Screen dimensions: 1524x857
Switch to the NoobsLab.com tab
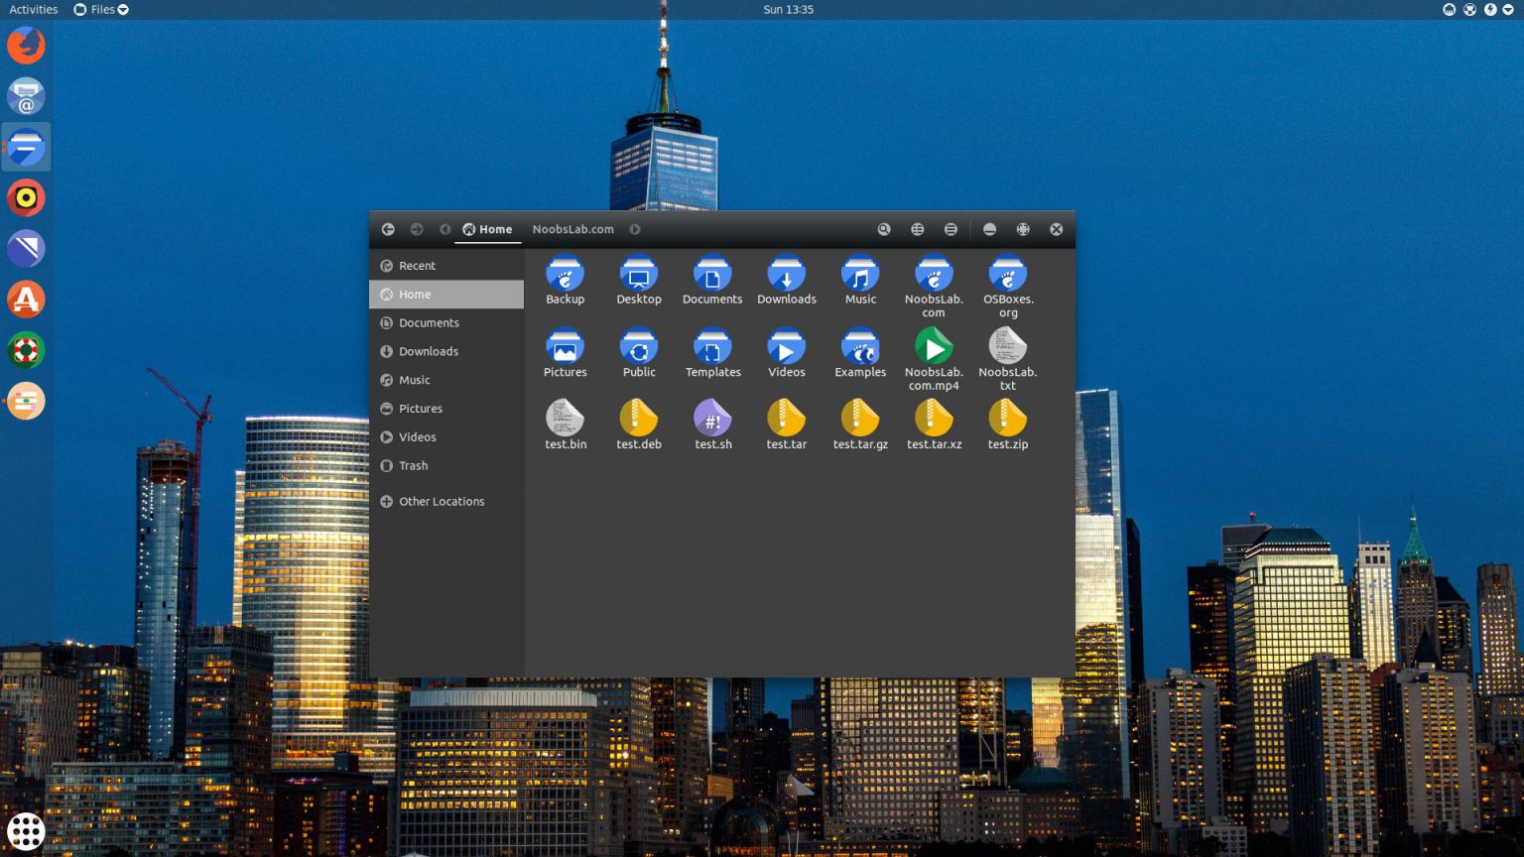573,229
